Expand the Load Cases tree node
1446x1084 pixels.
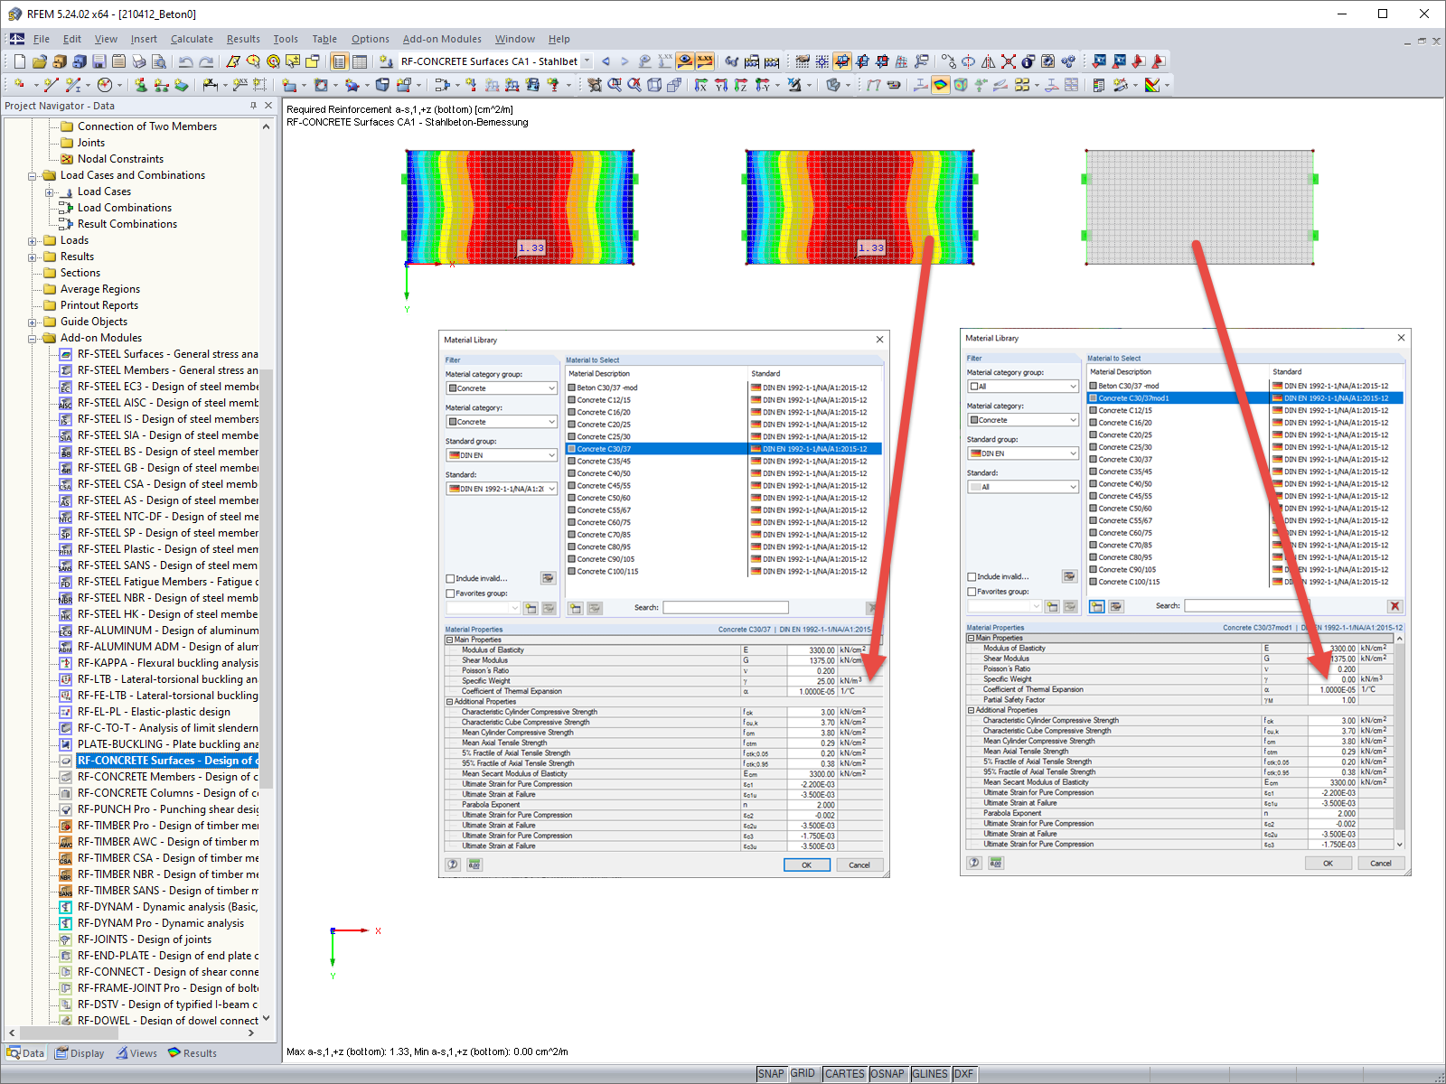click(x=50, y=192)
